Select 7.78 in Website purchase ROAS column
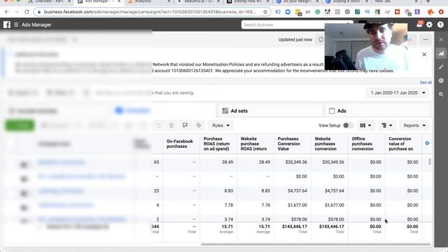Viewport: 448px width, 252px height. pos(266,205)
